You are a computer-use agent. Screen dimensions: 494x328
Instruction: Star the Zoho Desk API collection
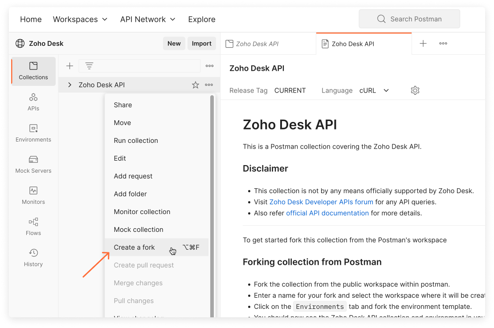(196, 85)
